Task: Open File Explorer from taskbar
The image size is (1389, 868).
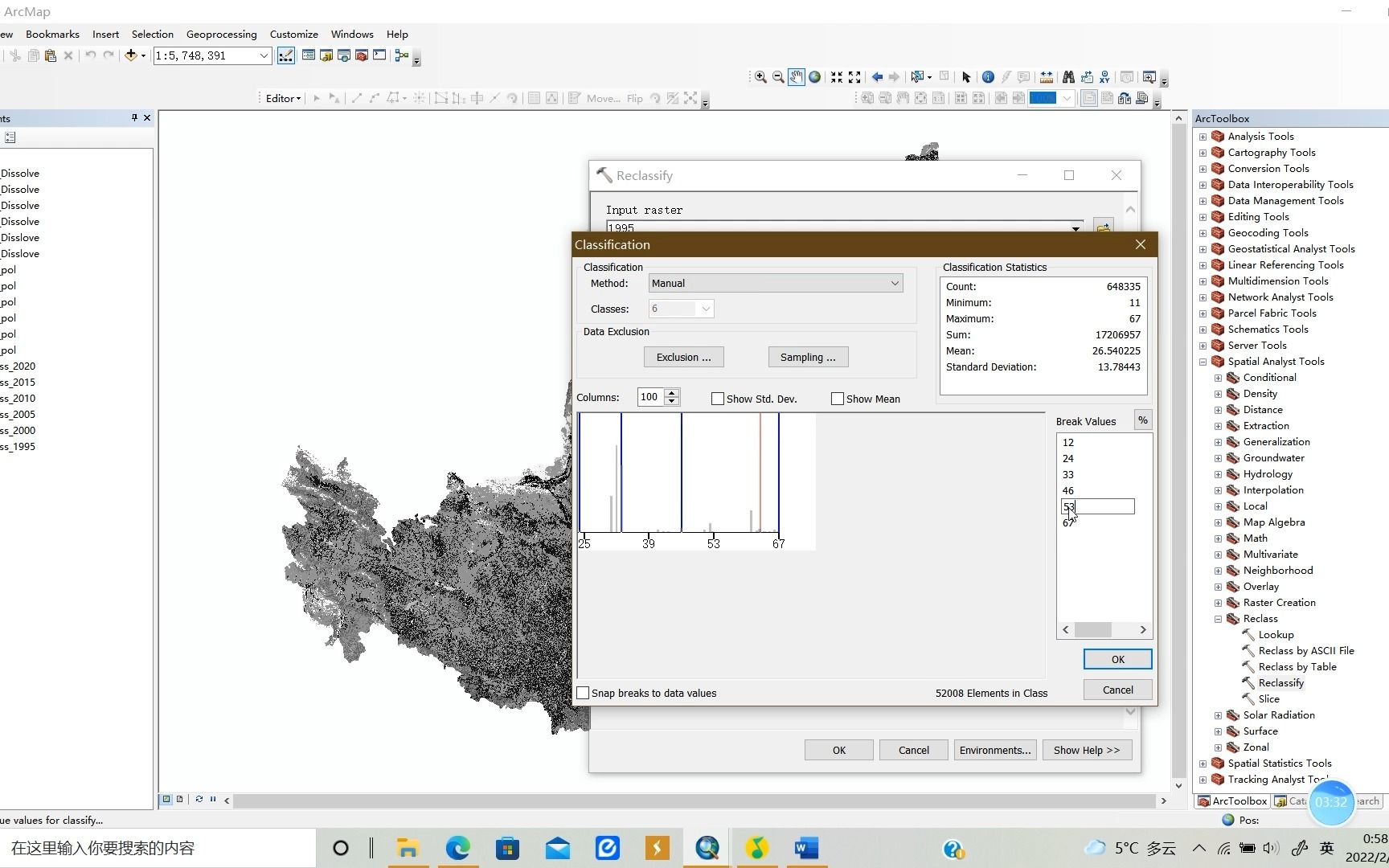Action: pyautogui.click(x=408, y=848)
